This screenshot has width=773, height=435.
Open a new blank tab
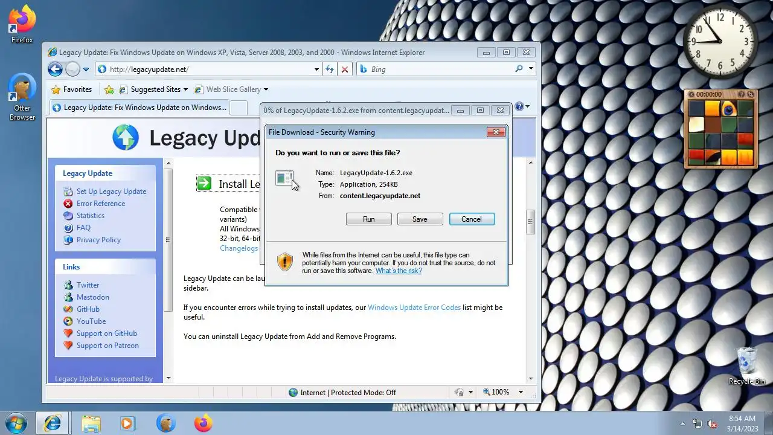[x=239, y=108]
